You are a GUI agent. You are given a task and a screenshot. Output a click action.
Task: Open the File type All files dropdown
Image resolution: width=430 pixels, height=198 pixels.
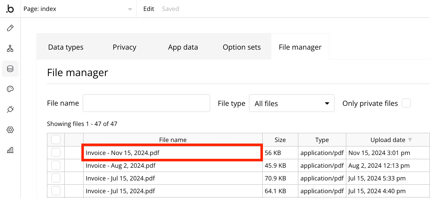292,103
